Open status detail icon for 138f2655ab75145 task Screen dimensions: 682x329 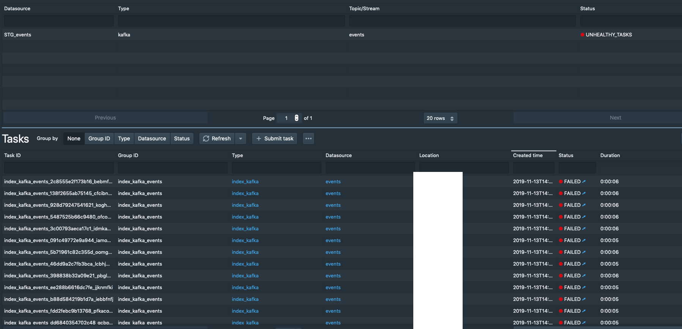584,193
